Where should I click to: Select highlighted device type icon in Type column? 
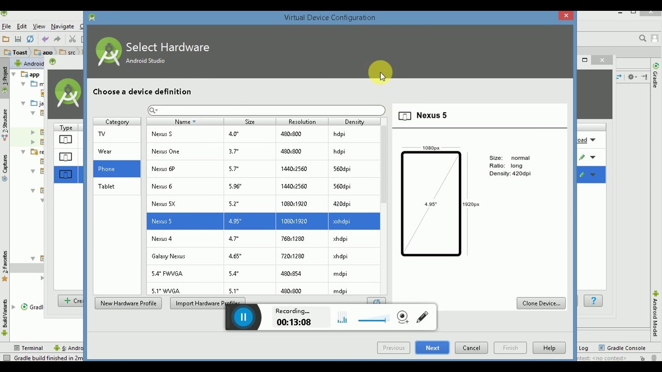66,175
